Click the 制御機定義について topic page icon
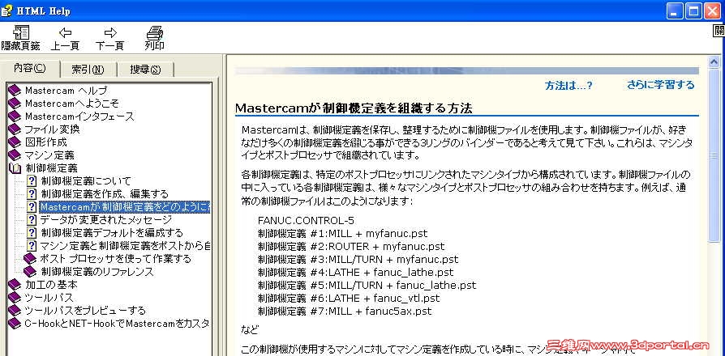Screen dimensions: 725x356 pos(32,180)
